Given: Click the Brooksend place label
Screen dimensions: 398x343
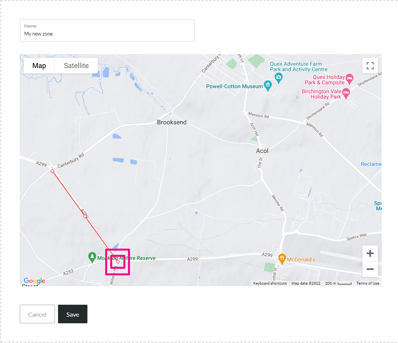Looking at the screenshot, I should click(x=172, y=122).
